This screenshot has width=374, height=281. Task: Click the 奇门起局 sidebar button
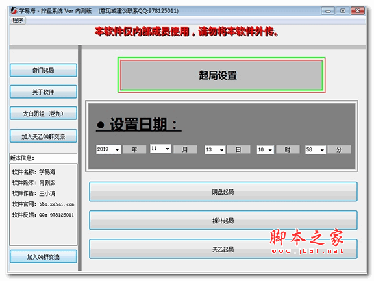click(44, 70)
